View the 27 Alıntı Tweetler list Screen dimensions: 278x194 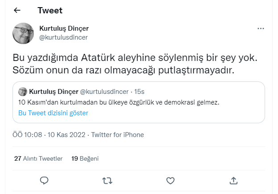pyautogui.click(x=38, y=158)
